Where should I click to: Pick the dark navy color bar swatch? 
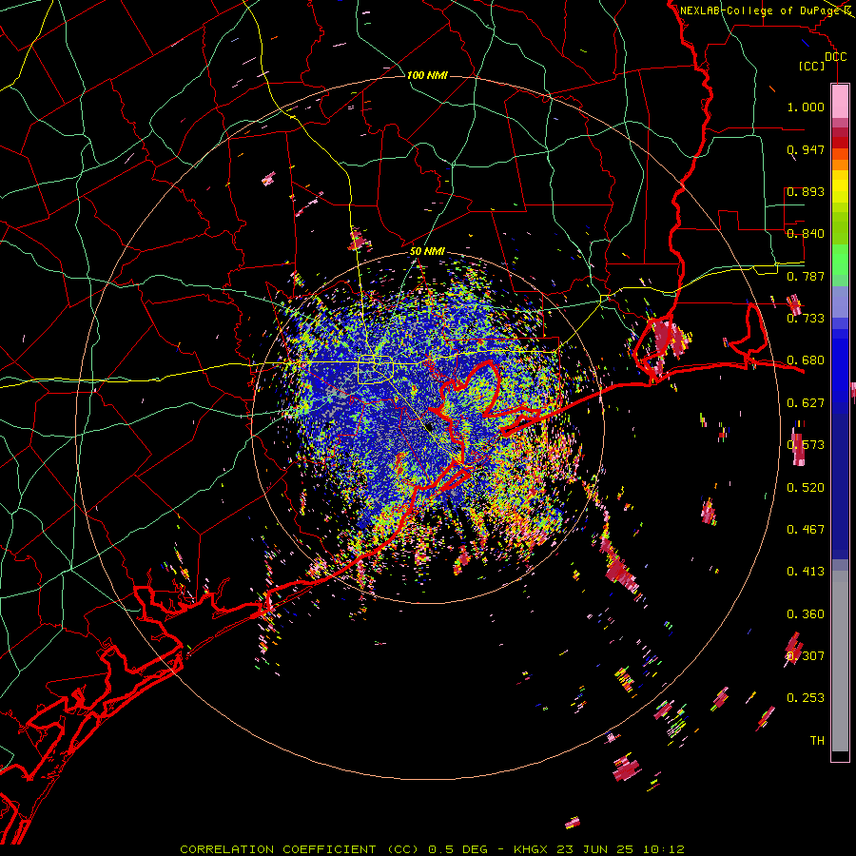coord(840,480)
